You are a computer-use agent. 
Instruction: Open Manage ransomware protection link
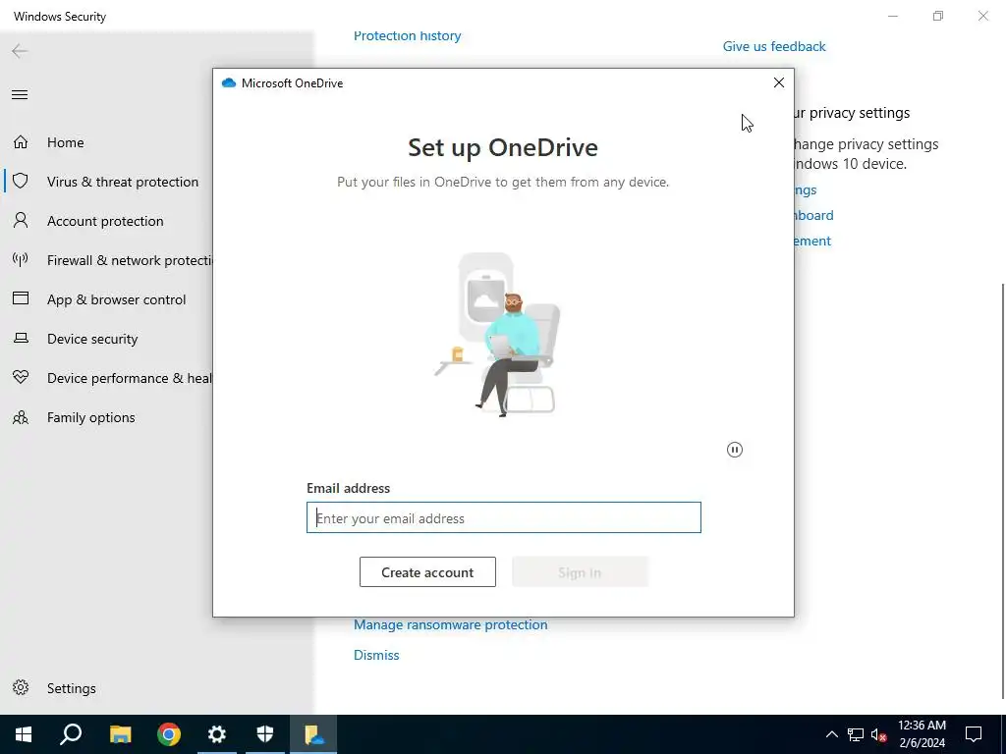click(x=450, y=624)
